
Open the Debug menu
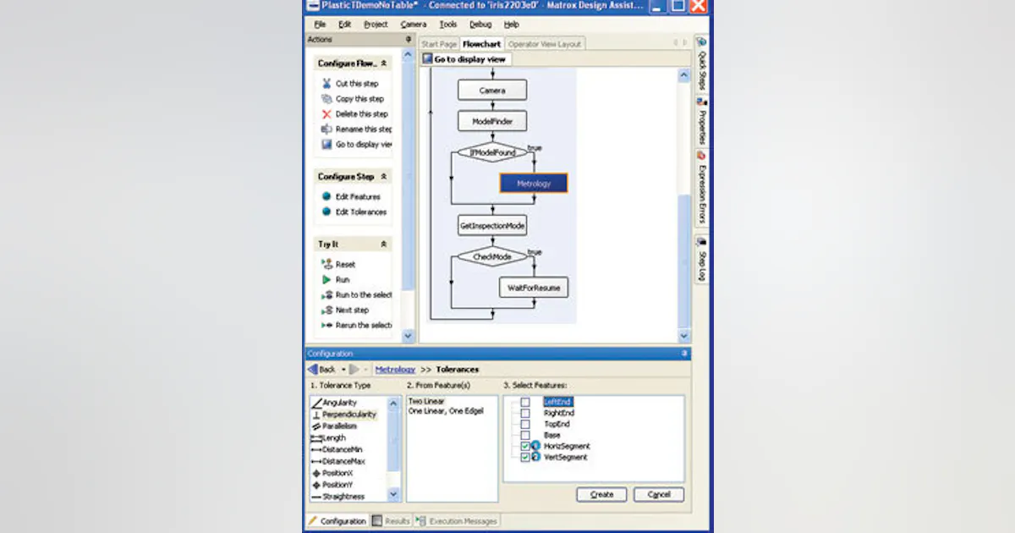click(x=480, y=25)
